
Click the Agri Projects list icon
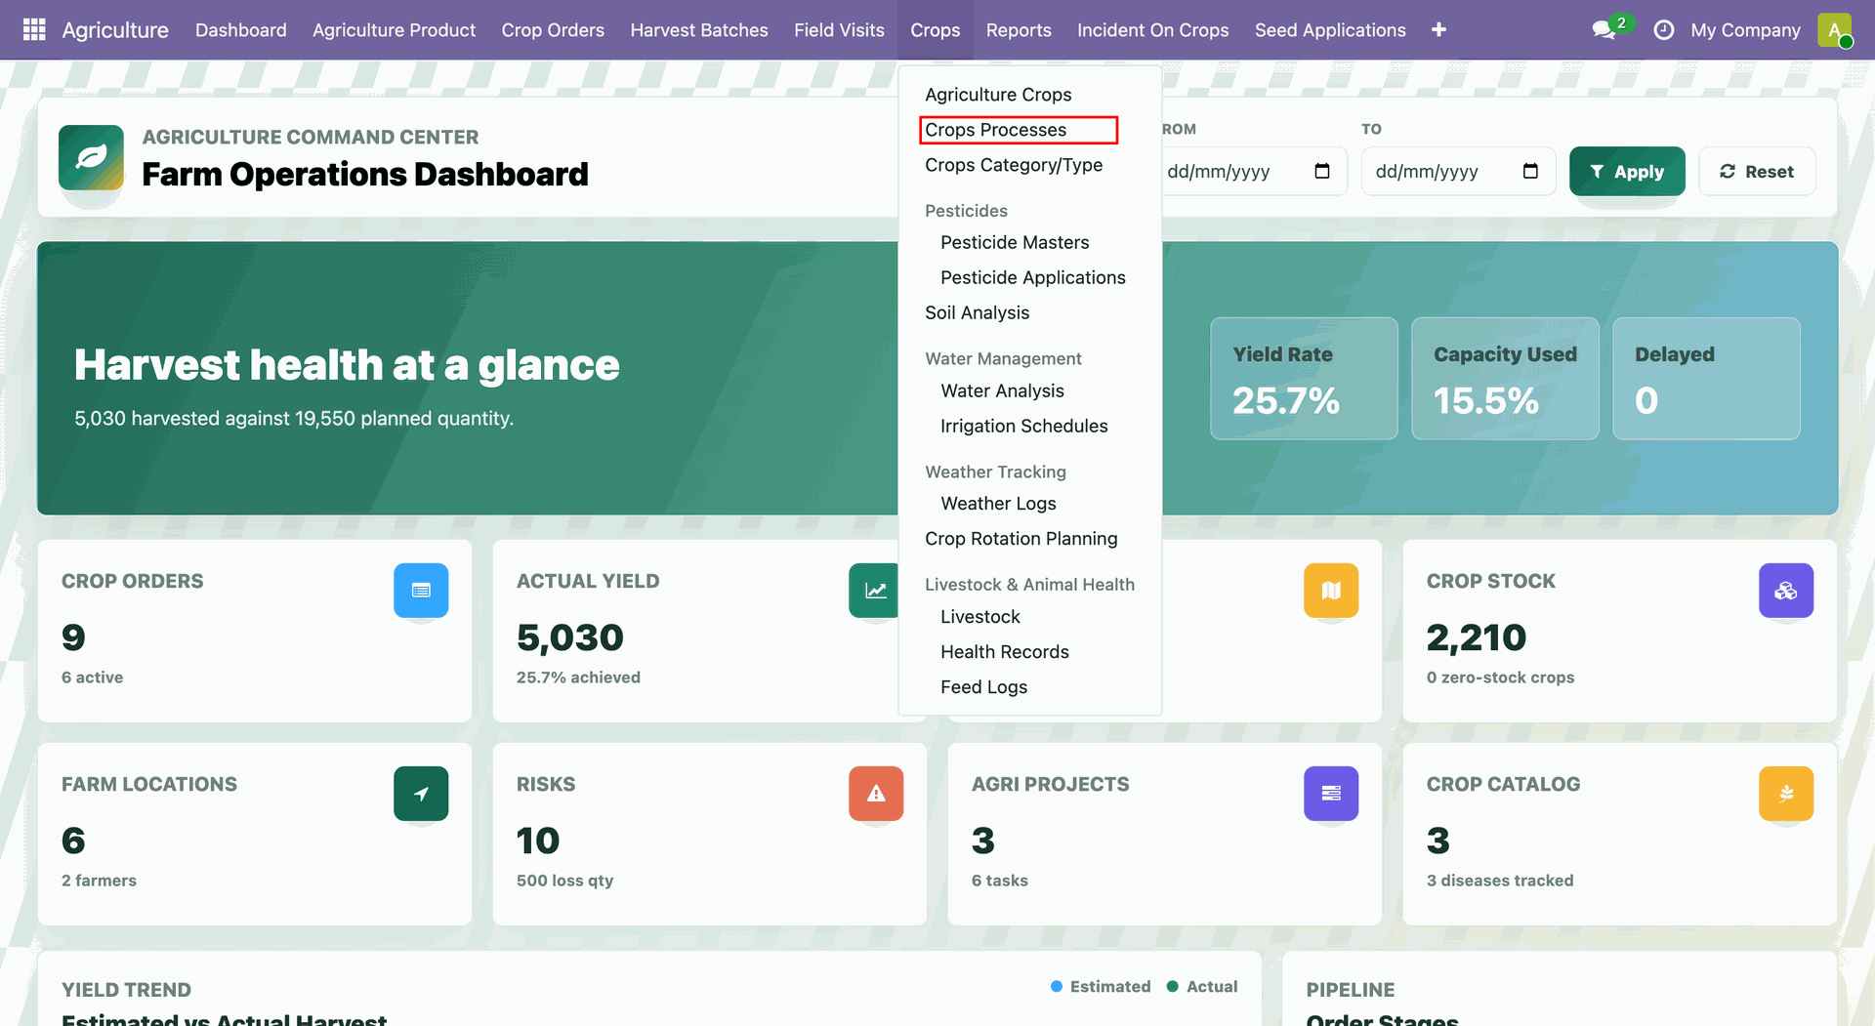click(x=1331, y=794)
